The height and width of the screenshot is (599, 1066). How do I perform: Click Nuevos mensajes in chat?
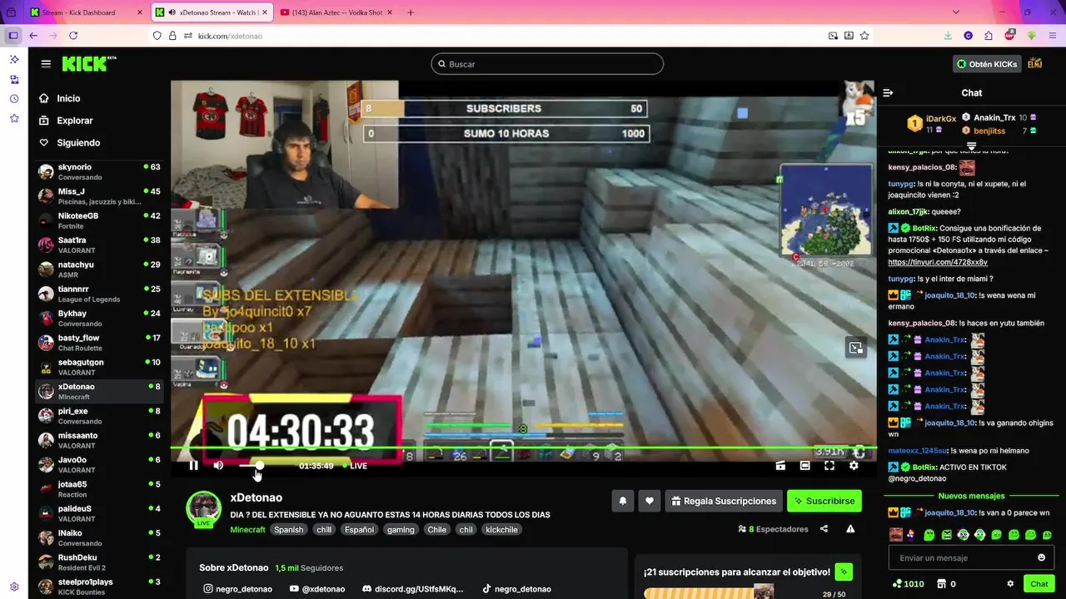pos(971,496)
